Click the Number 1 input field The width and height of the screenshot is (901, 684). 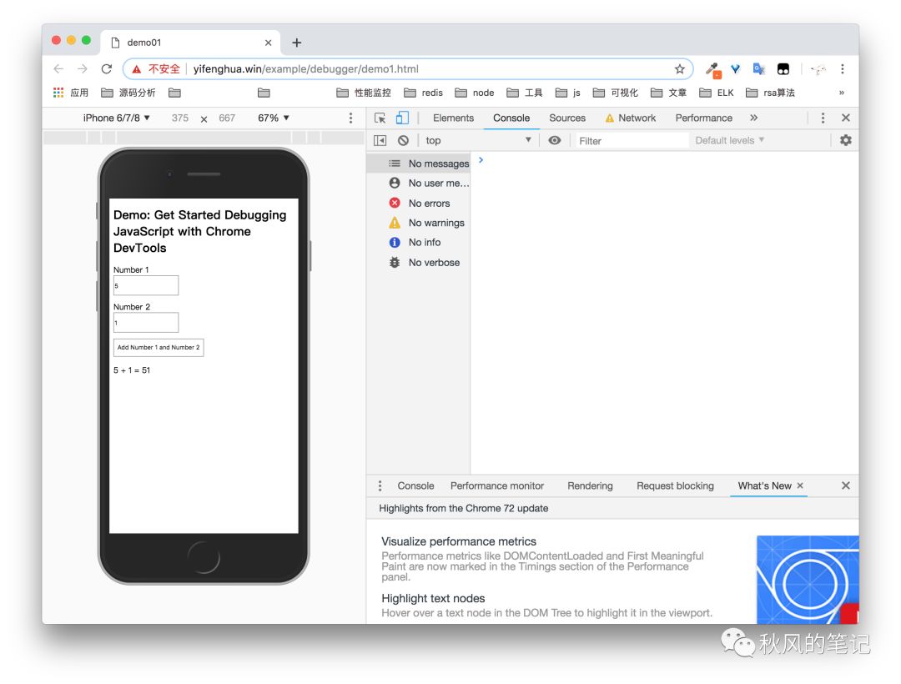tap(146, 285)
